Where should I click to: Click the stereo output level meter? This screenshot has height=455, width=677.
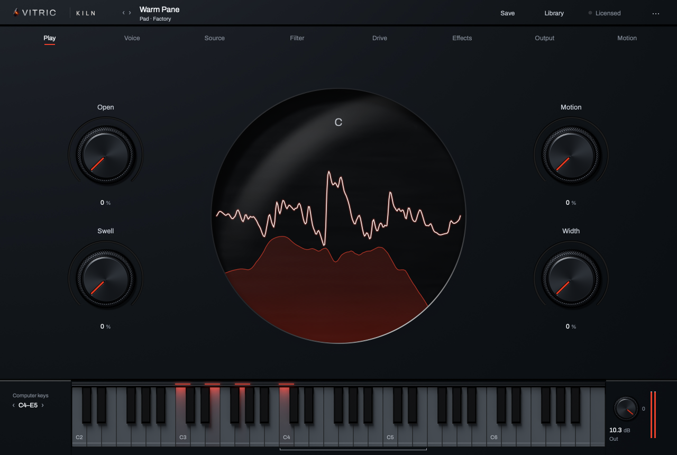[653, 415]
